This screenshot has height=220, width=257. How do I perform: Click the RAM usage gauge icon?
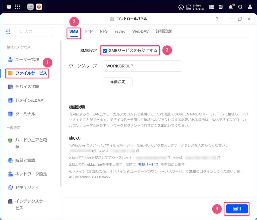pyautogui.click(x=188, y=7)
